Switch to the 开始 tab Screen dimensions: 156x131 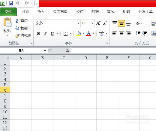tap(25, 12)
